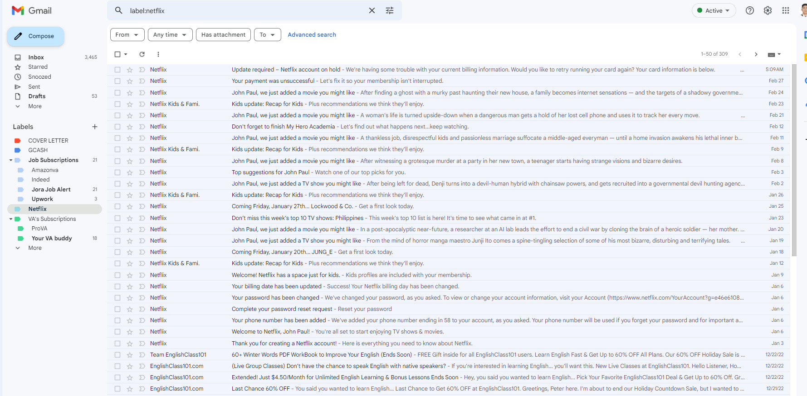Open the Active status dropdown
The image size is (807, 396).
pos(714,10)
